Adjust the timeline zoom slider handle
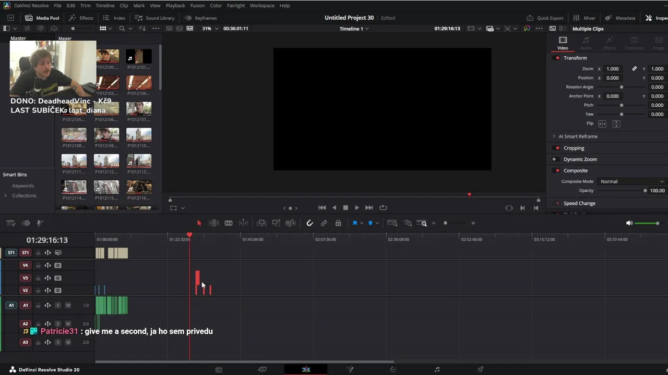This screenshot has width=668, height=375. click(445, 223)
